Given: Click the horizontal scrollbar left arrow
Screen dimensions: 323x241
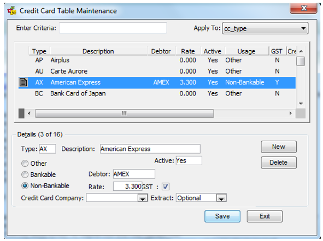Looking at the screenshot, I should (30, 113).
